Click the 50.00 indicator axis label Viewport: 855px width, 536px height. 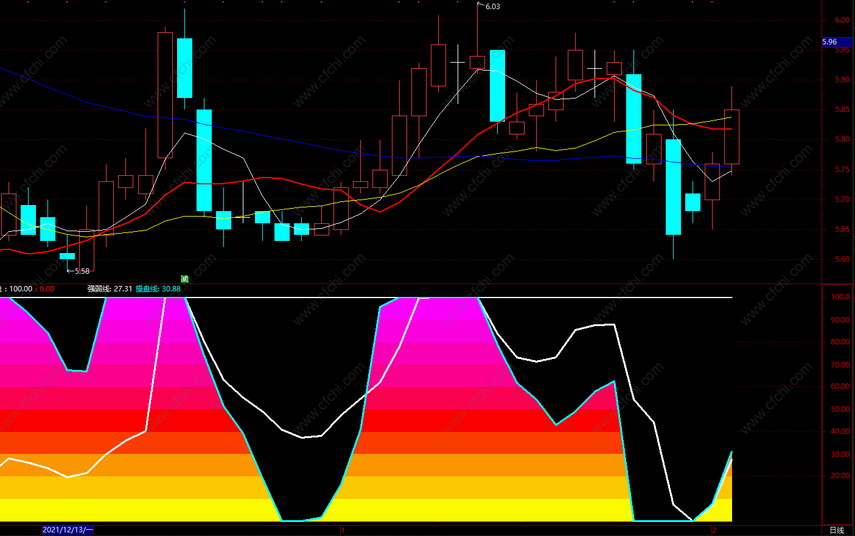pos(840,409)
